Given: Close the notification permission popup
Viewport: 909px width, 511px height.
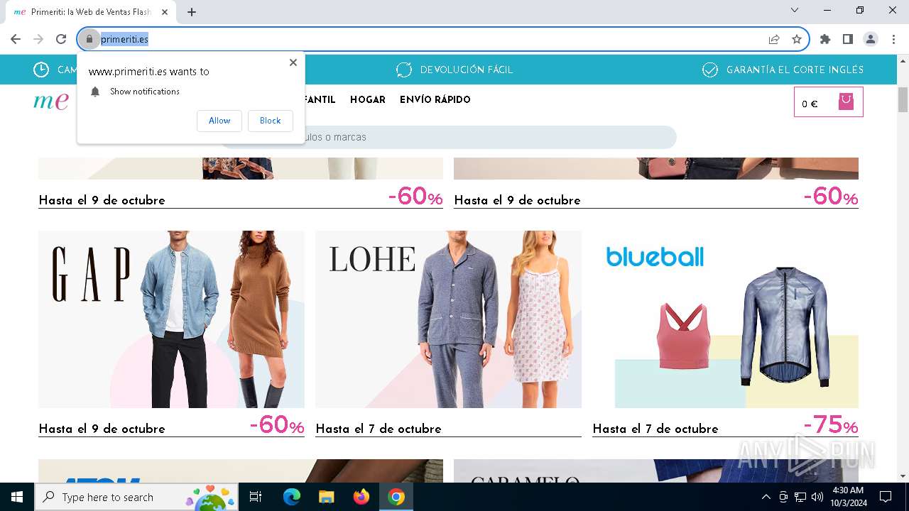Looking at the screenshot, I should pos(293,62).
